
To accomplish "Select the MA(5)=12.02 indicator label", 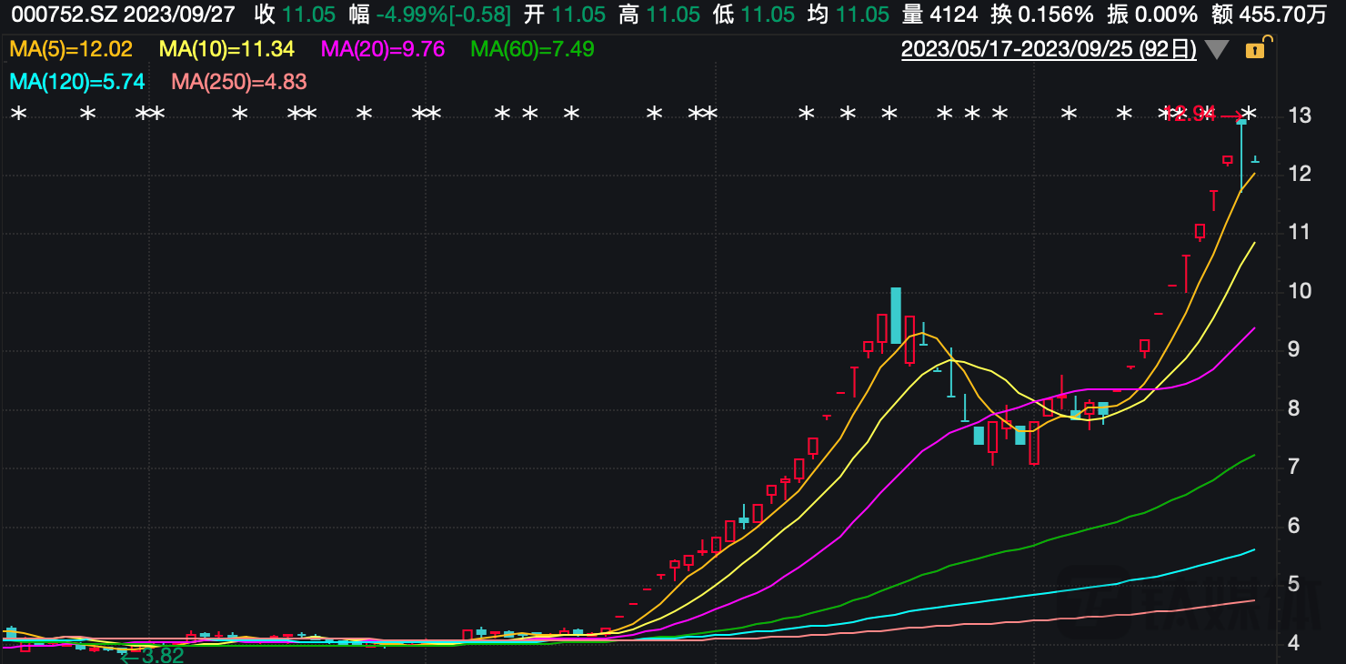I will click(71, 49).
